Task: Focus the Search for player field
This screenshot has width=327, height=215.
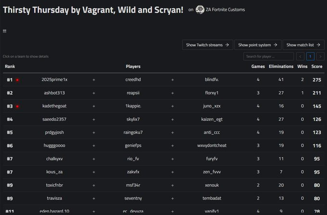Action: click(x=268, y=56)
